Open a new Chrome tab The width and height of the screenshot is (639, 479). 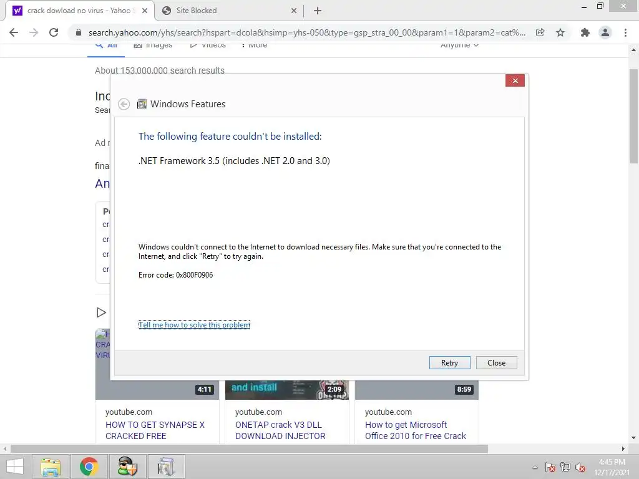[318, 11]
